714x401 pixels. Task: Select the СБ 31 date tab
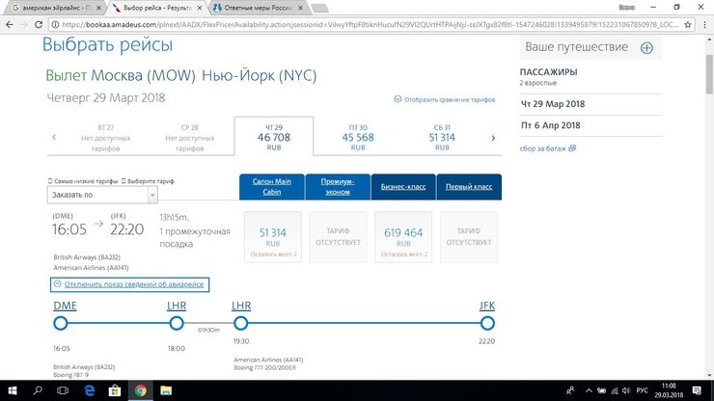tap(441, 137)
